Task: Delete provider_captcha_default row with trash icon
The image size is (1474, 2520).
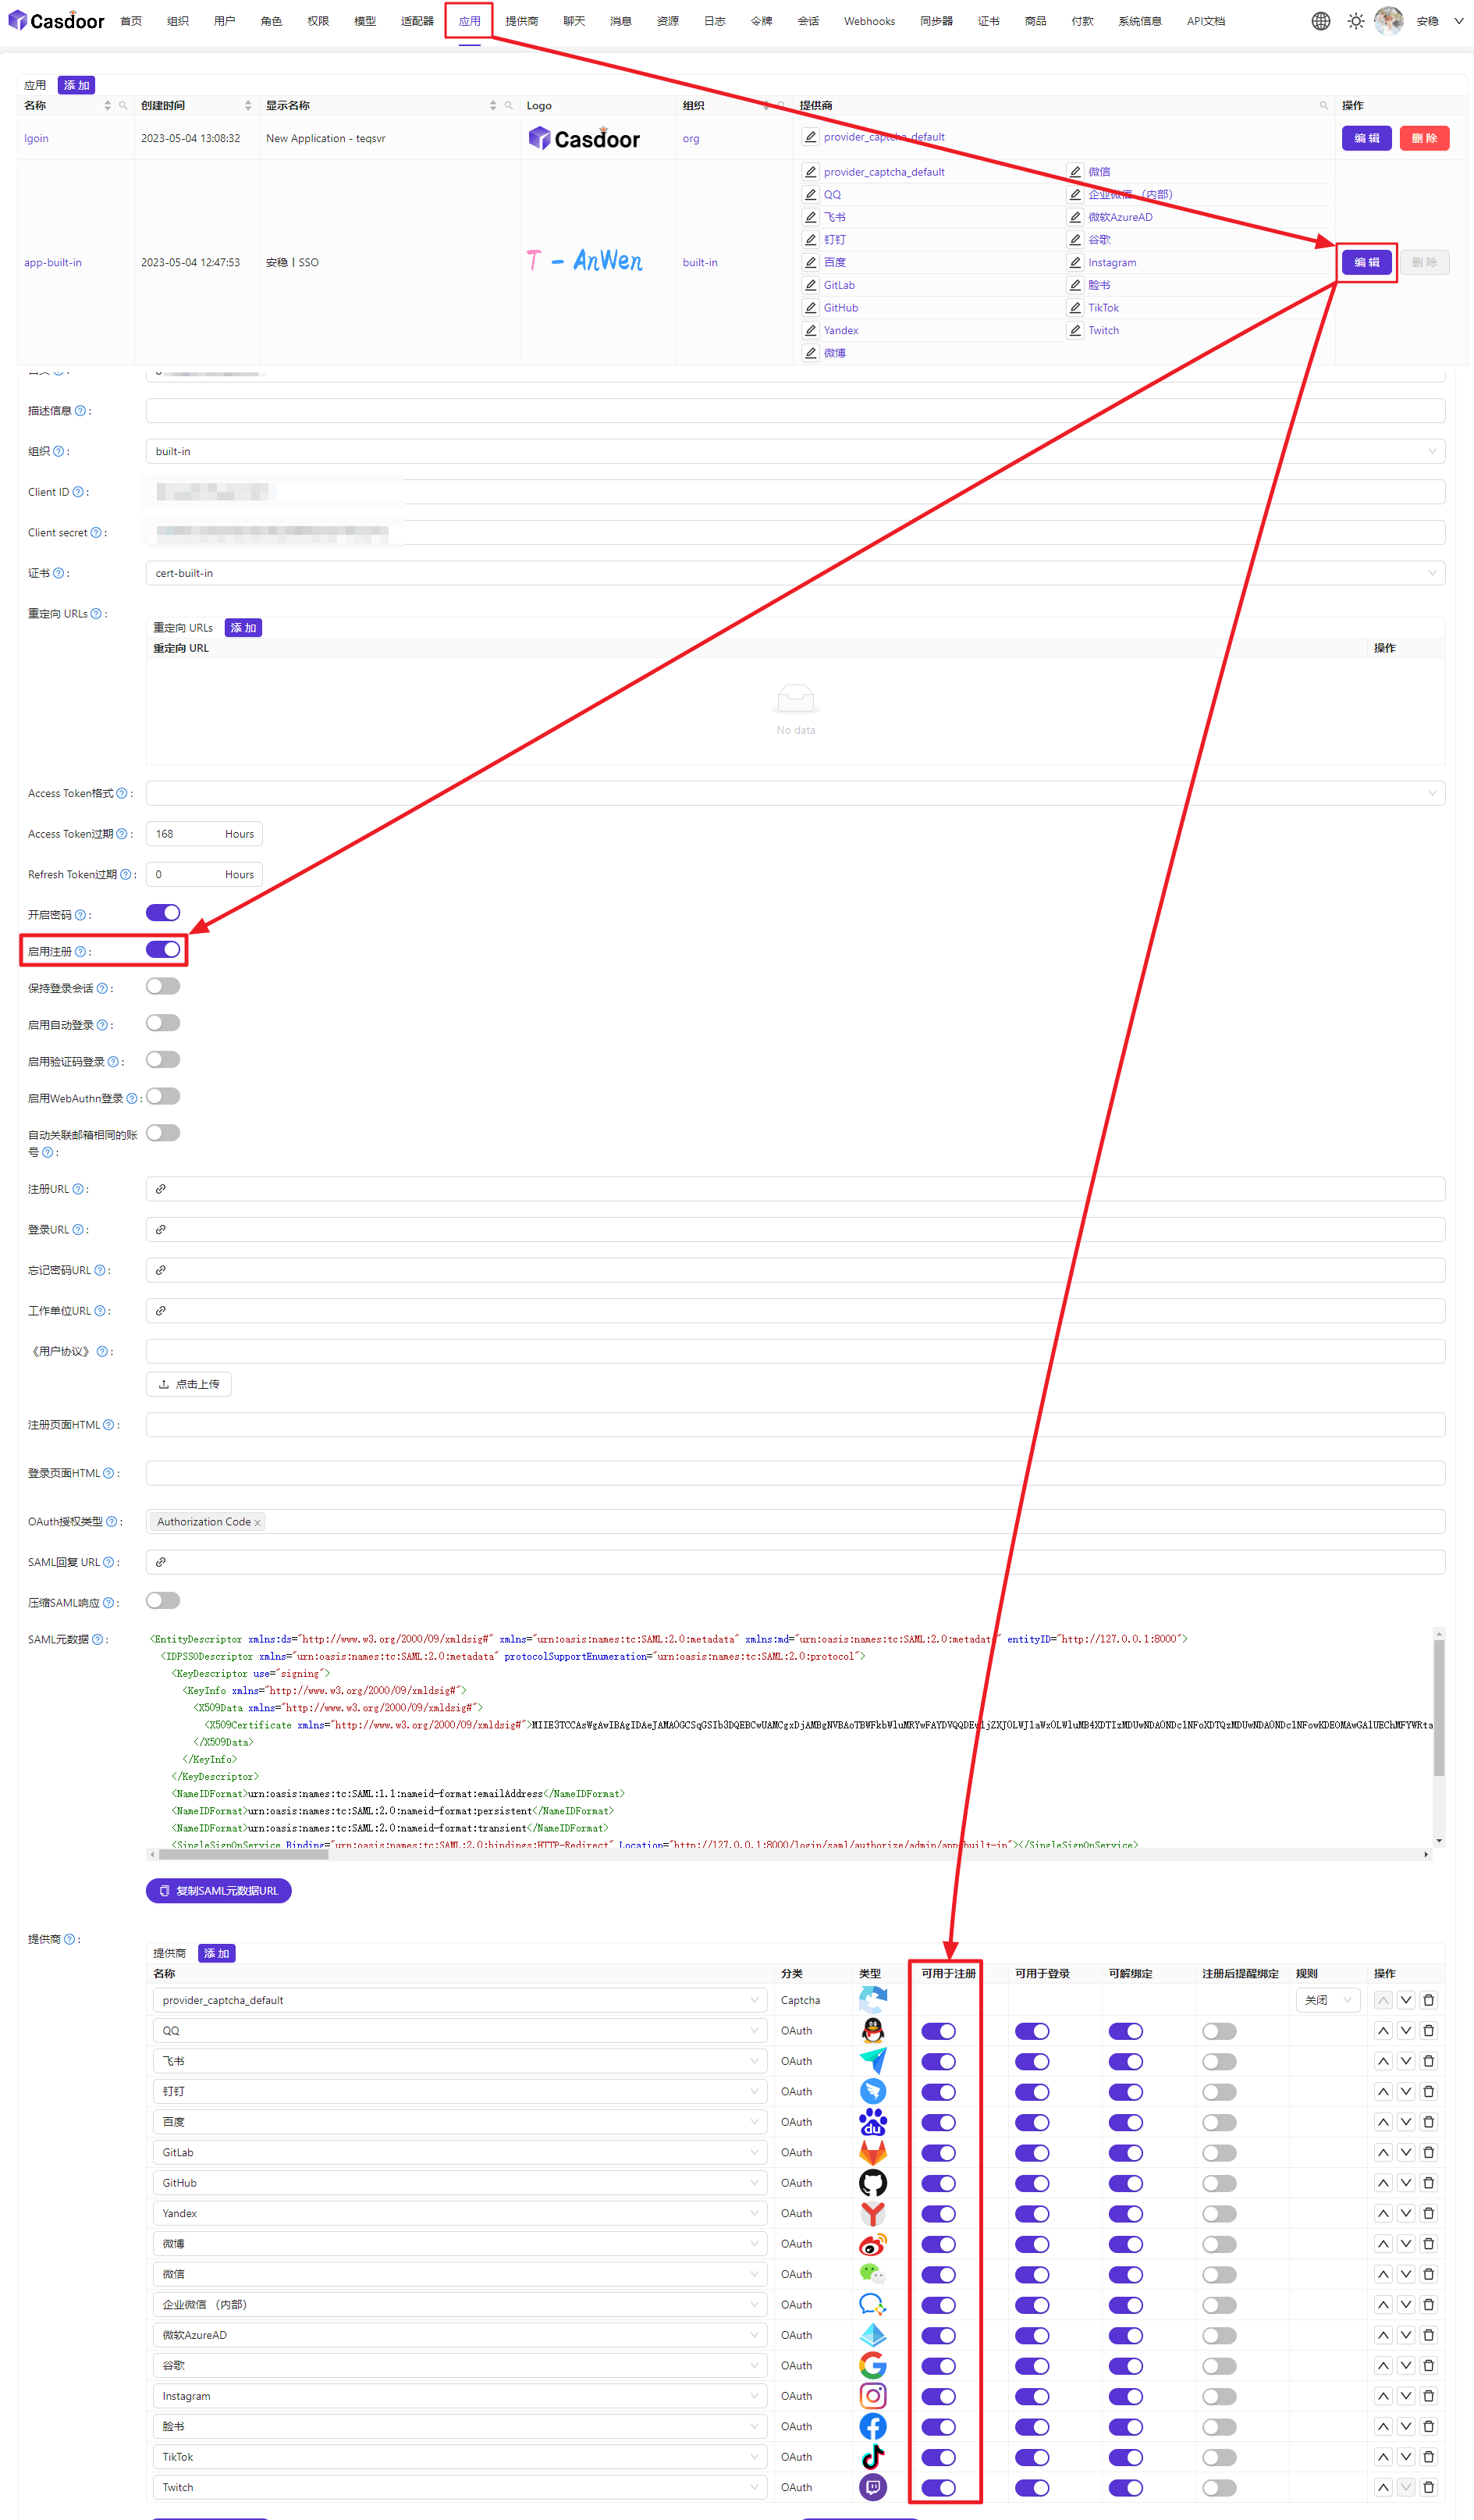Action: point(1428,2000)
